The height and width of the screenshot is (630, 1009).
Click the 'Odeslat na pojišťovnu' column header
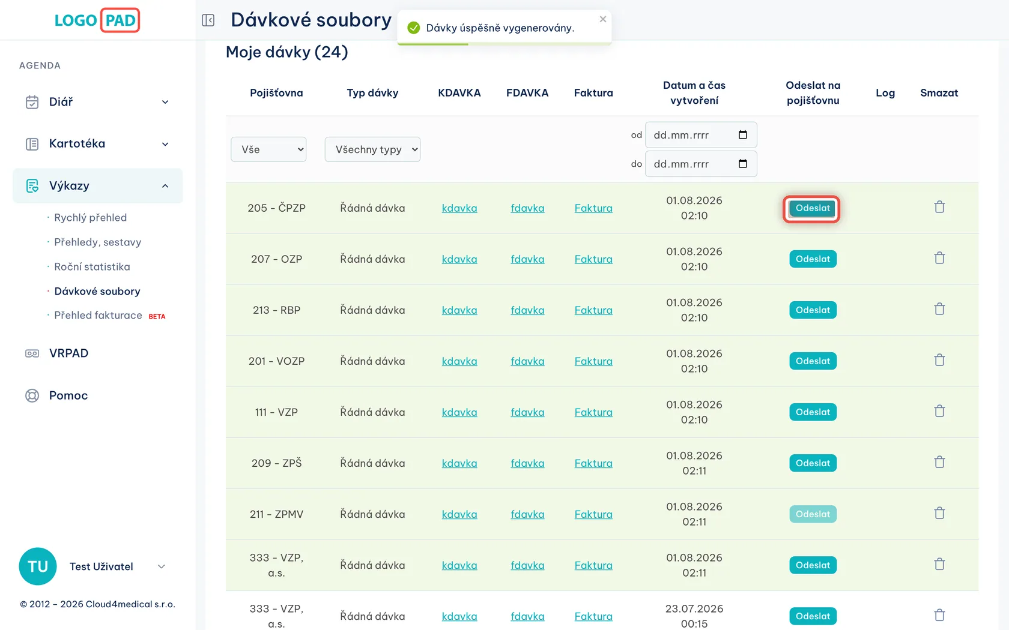point(813,93)
